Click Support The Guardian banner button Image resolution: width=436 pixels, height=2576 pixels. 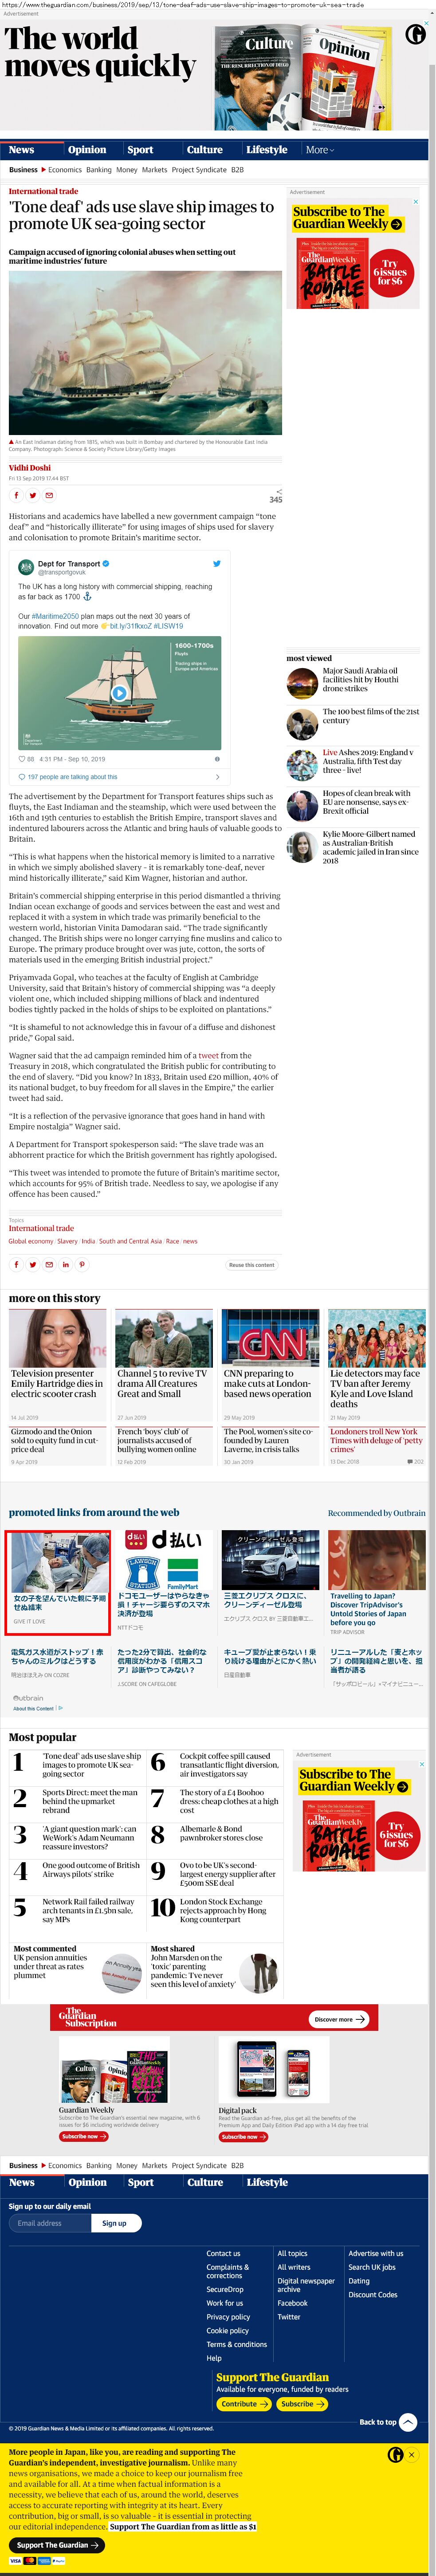tap(58, 2544)
